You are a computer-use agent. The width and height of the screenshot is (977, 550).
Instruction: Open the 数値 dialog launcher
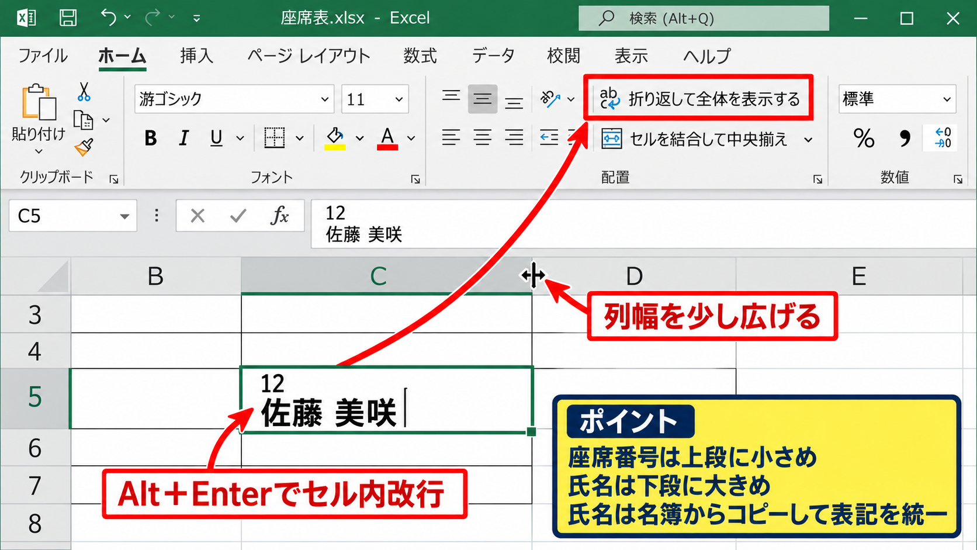tap(958, 179)
